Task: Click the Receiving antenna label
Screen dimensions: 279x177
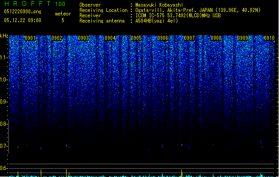Action: pos(102,21)
